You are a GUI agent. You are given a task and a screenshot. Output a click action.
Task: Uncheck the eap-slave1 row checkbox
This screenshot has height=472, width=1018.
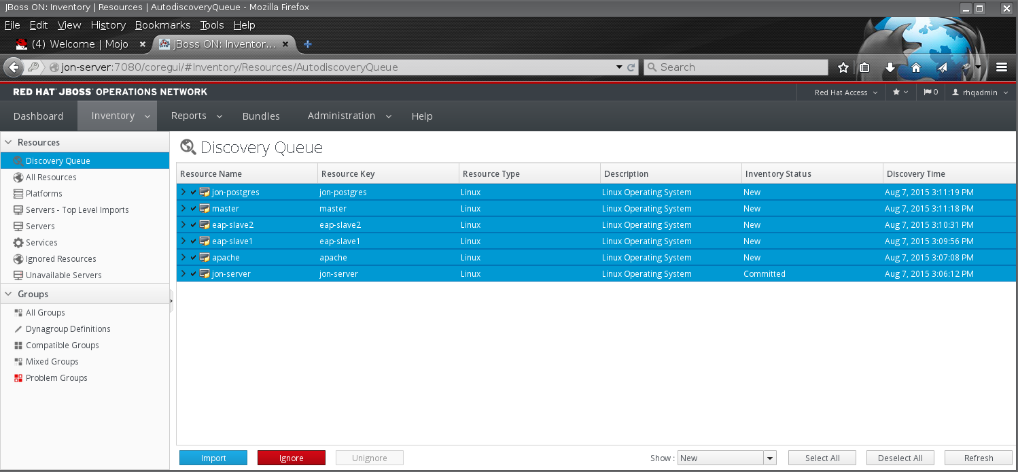(194, 241)
